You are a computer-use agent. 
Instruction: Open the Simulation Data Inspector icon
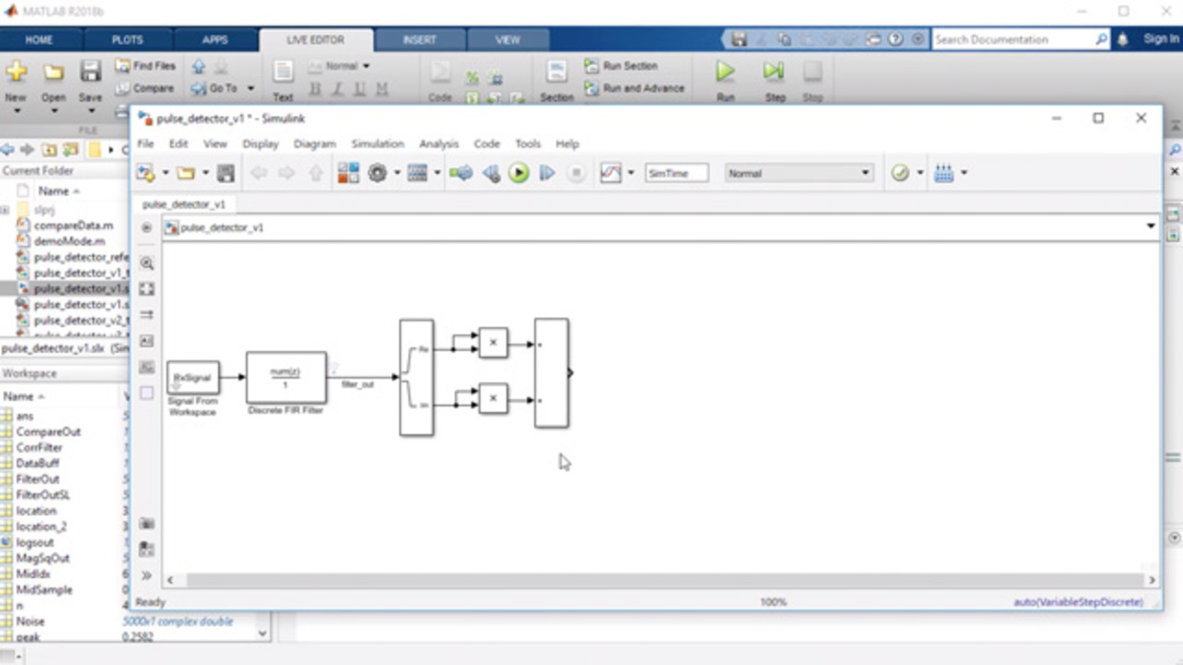click(610, 174)
